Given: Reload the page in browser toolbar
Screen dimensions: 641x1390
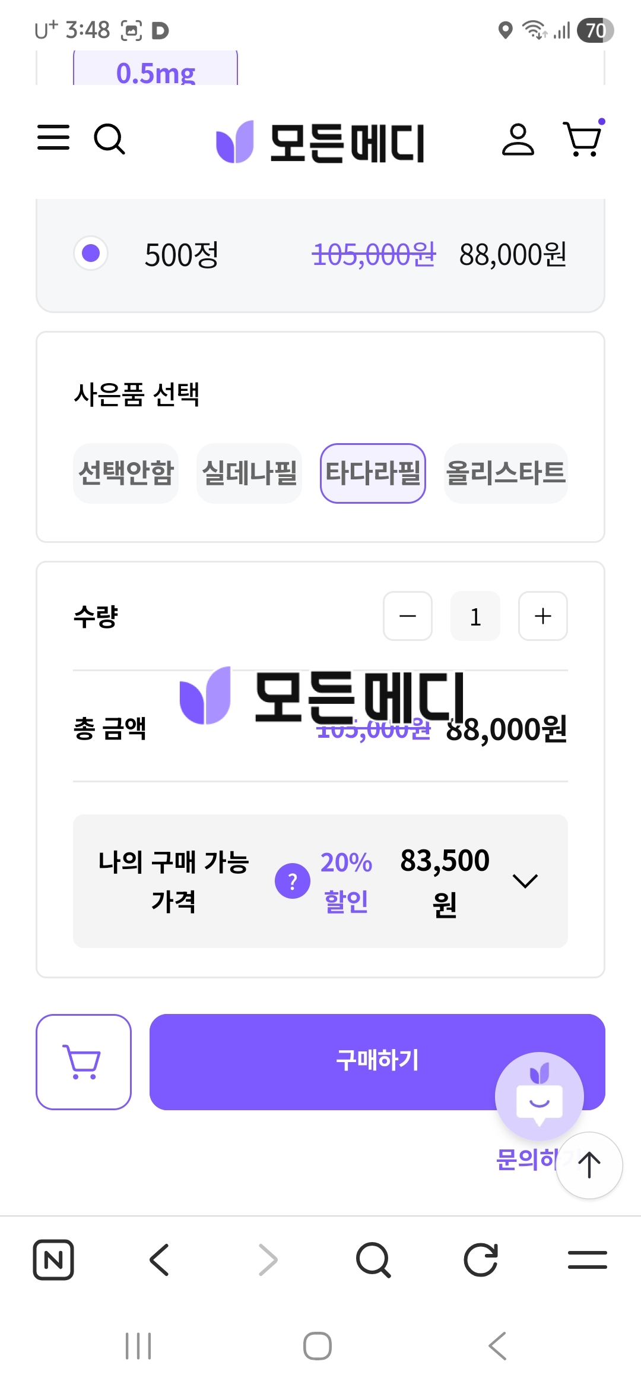Looking at the screenshot, I should (x=480, y=1259).
